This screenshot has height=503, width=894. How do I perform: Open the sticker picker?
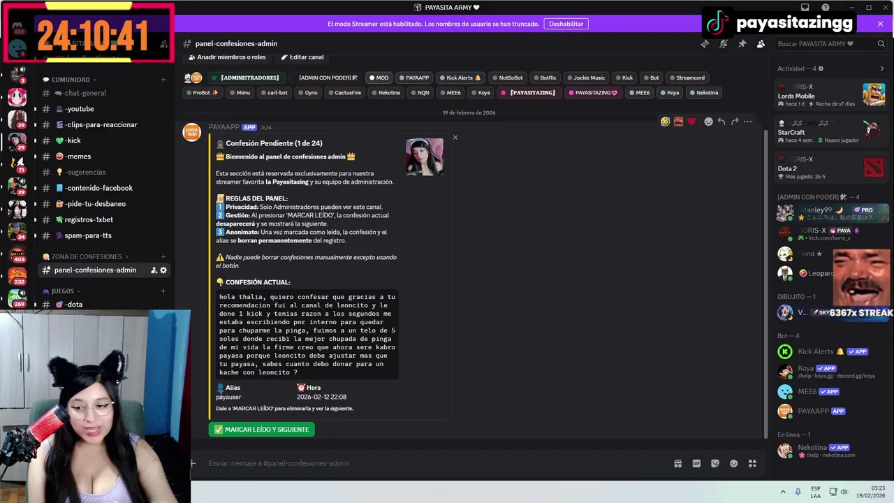[715, 463]
